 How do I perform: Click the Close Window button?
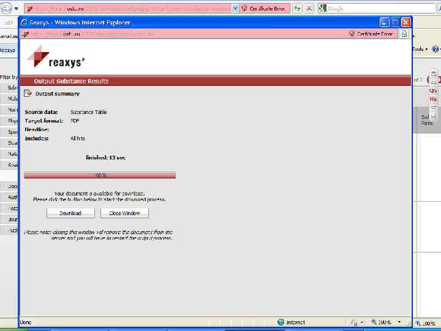[x=124, y=213]
